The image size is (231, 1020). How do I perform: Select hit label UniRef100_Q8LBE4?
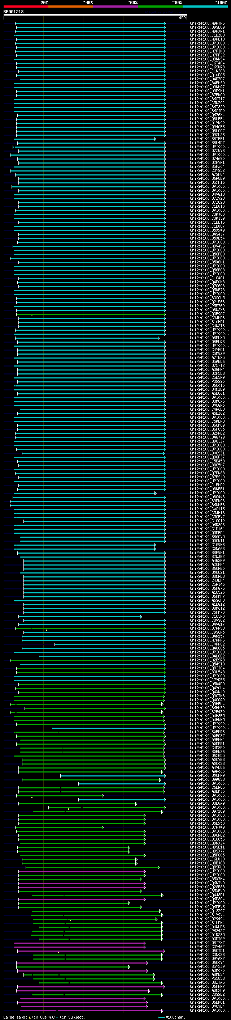(x=207, y=119)
